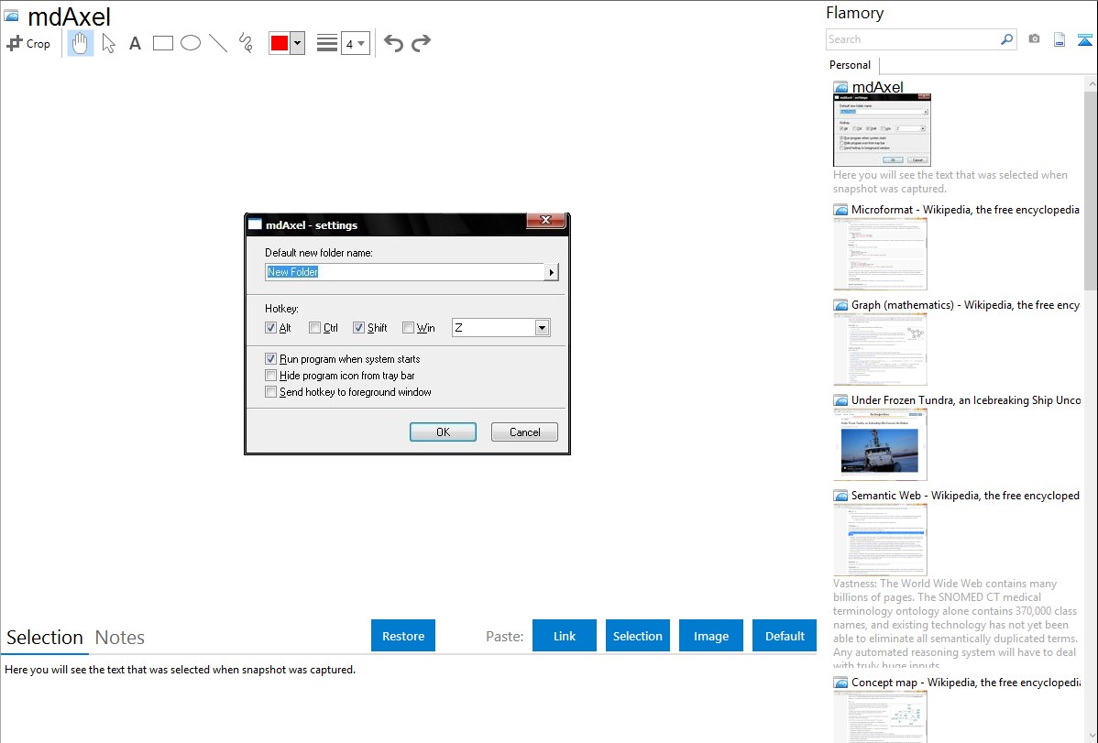This screenshot has width=1098, height=743.
Task: Check Send hotkey to foreground window
Action: [271, 392]
